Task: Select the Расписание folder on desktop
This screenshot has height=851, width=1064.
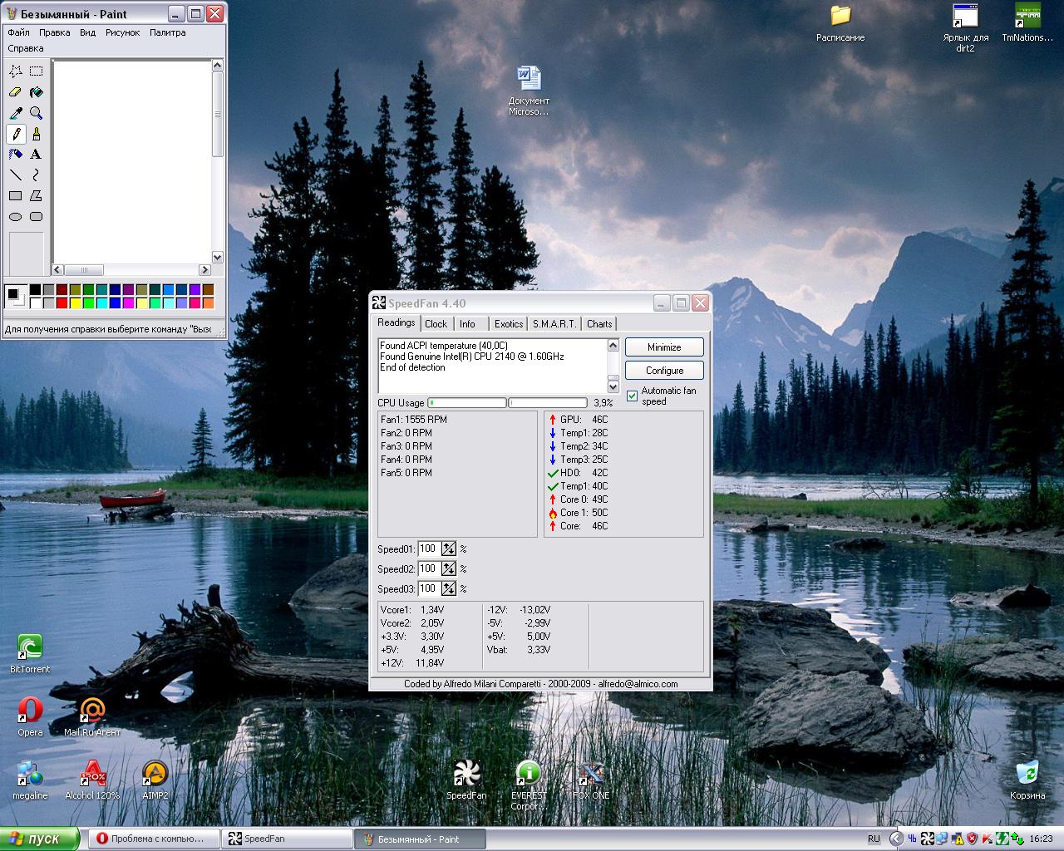Action: tap(840, 22)
